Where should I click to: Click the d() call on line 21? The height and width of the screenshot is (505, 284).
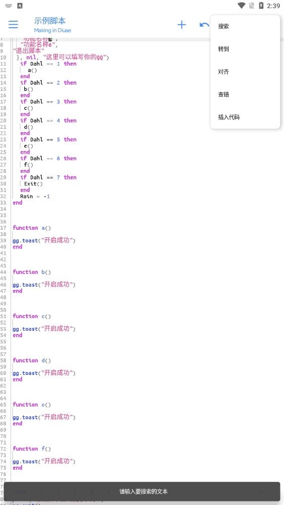[x=29, y=127]
